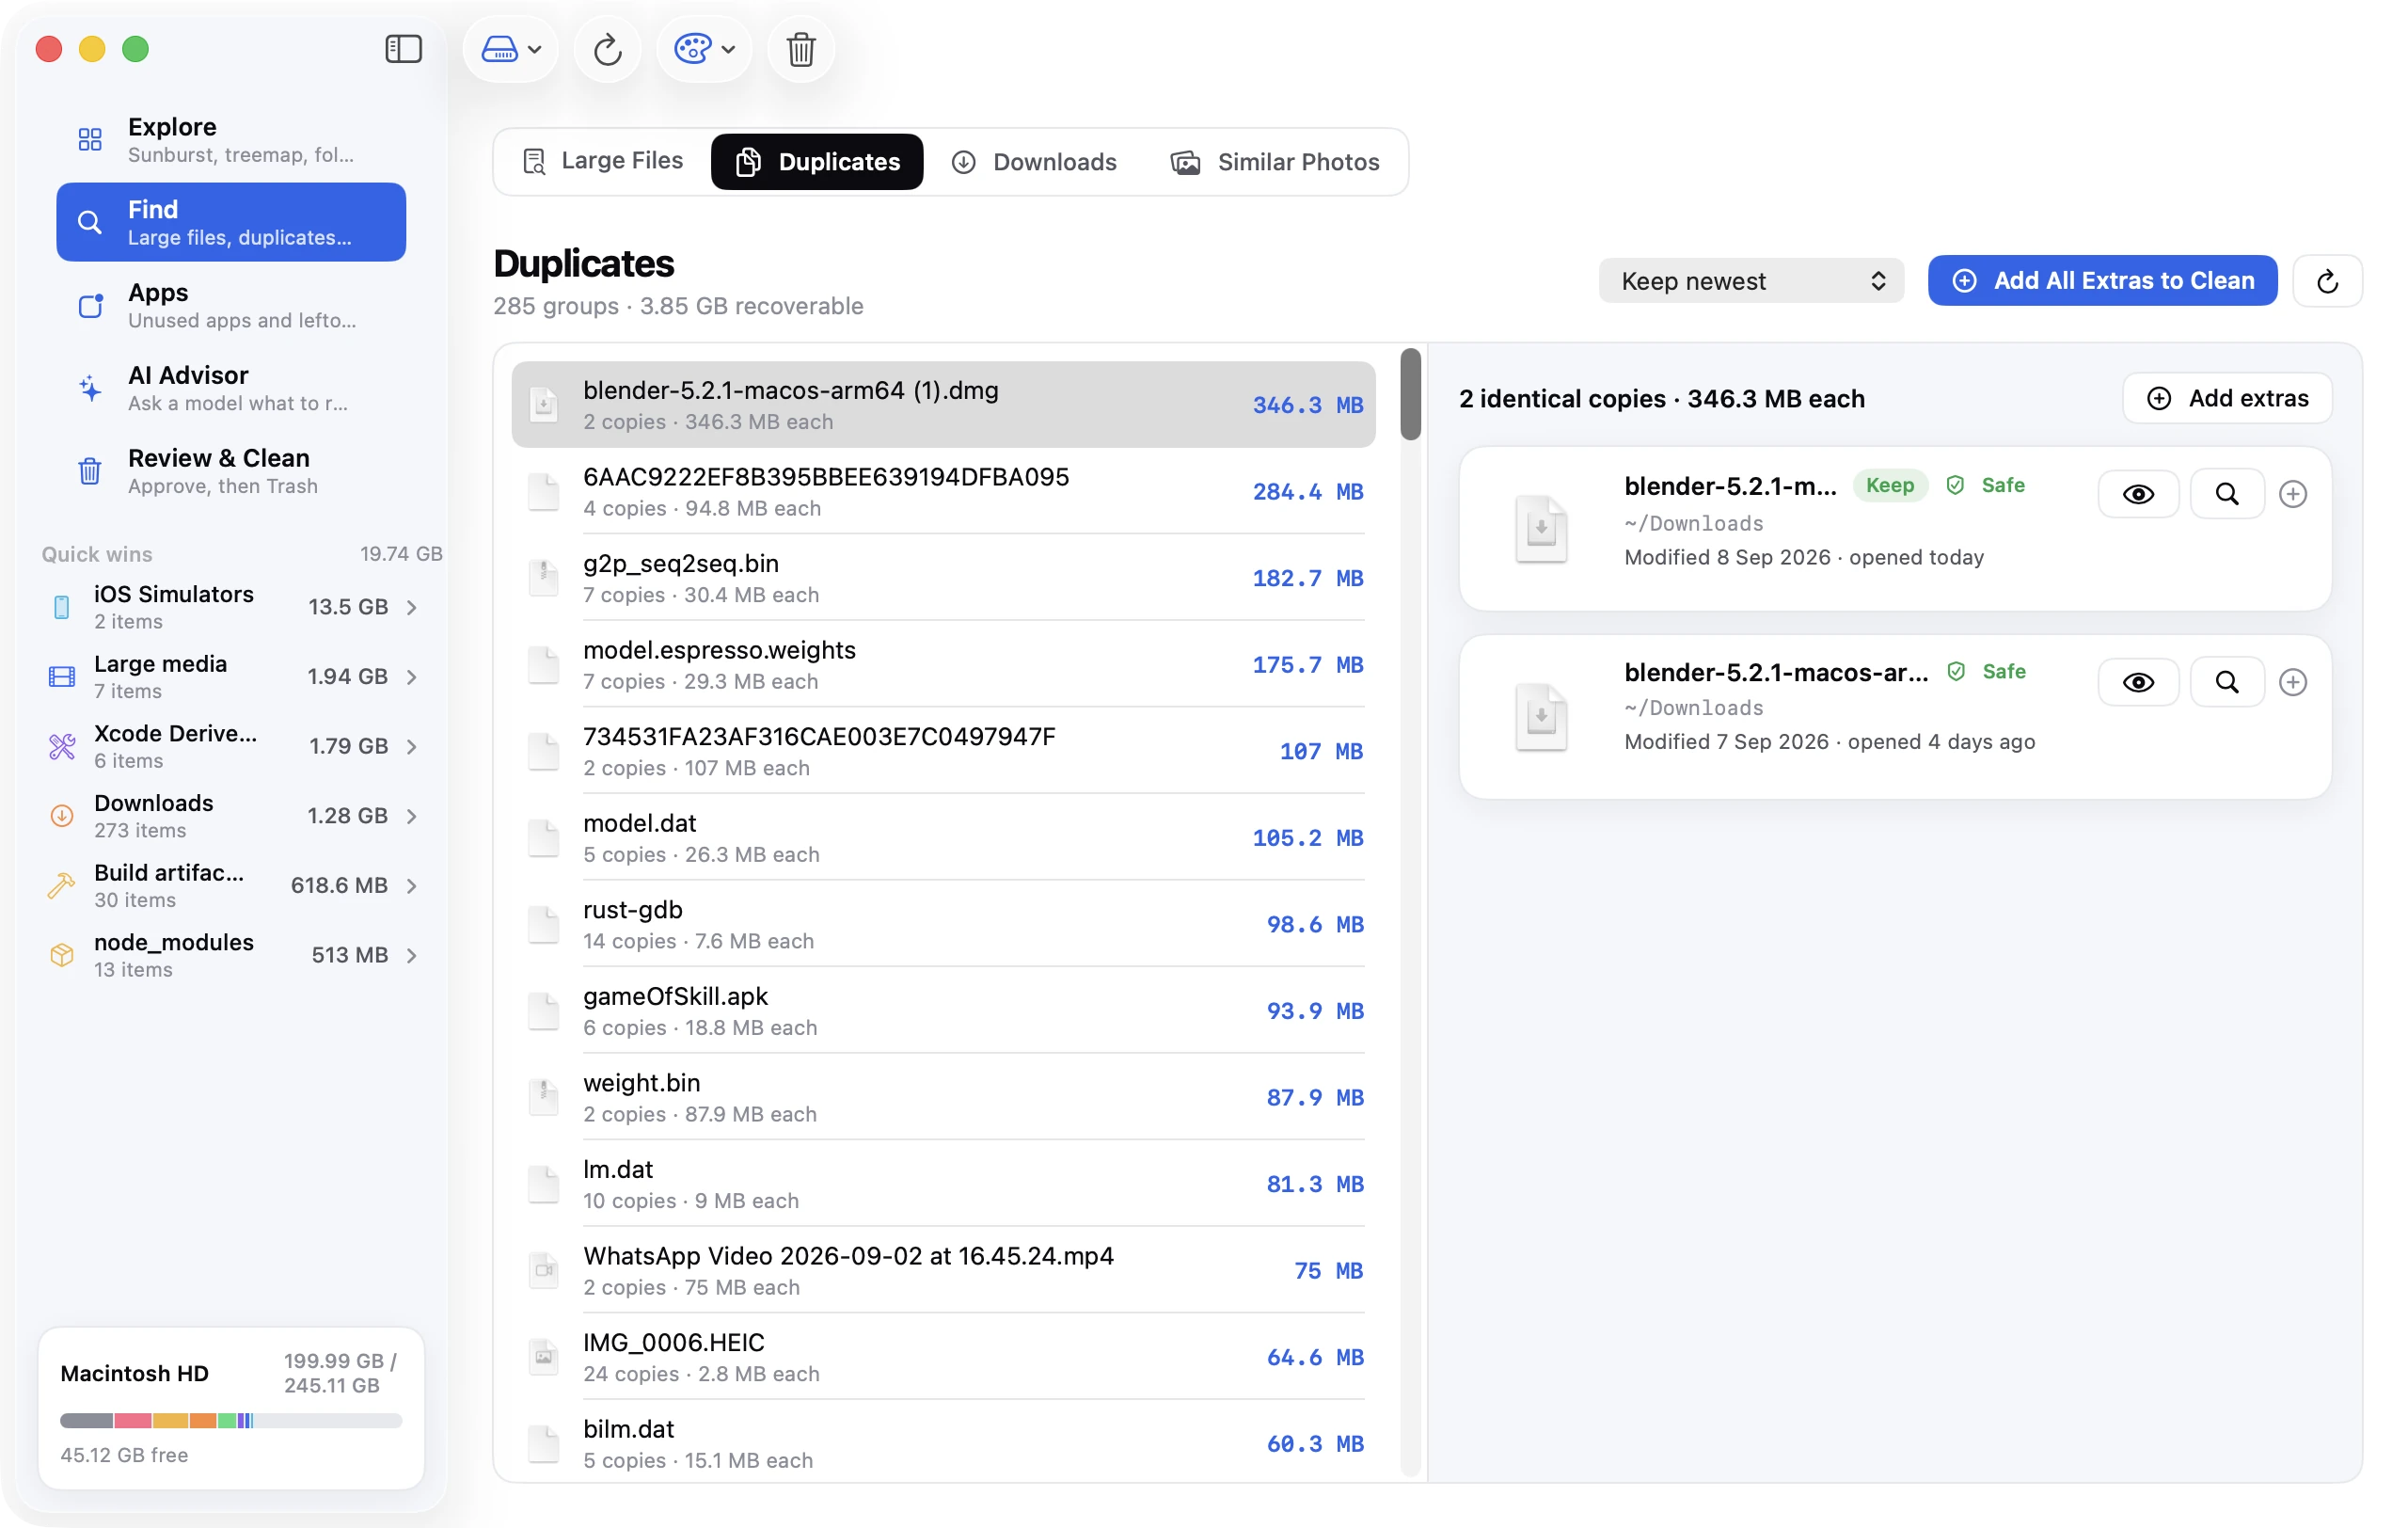2408x1528 pixels.
Task: Open the disk volume selector dropdown
Action: [511, 49]
